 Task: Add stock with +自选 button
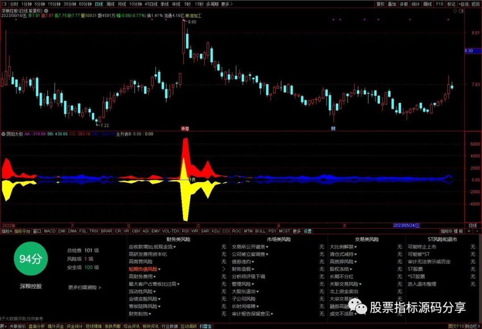pyautogui.click(x=464, y=4)
